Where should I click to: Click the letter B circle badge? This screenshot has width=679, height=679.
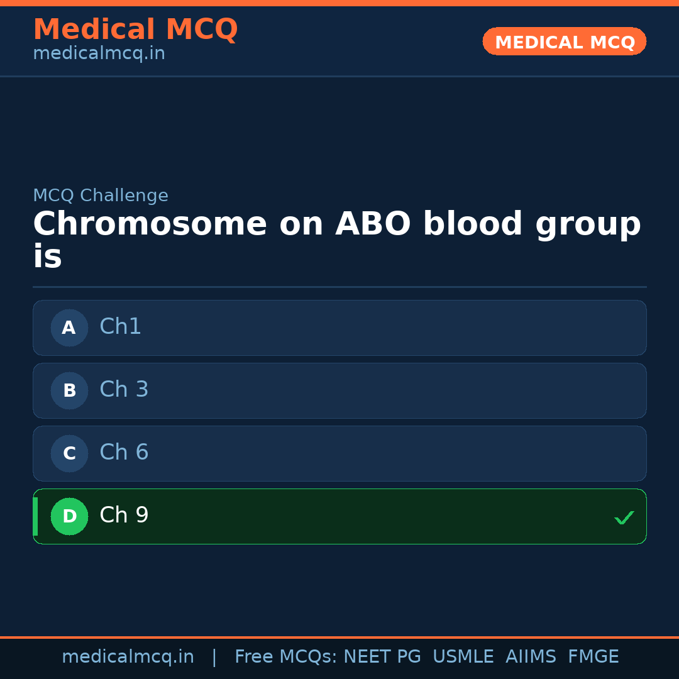[x=69, y=390]
